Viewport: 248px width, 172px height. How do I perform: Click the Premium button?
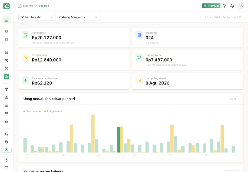point(211,6)
